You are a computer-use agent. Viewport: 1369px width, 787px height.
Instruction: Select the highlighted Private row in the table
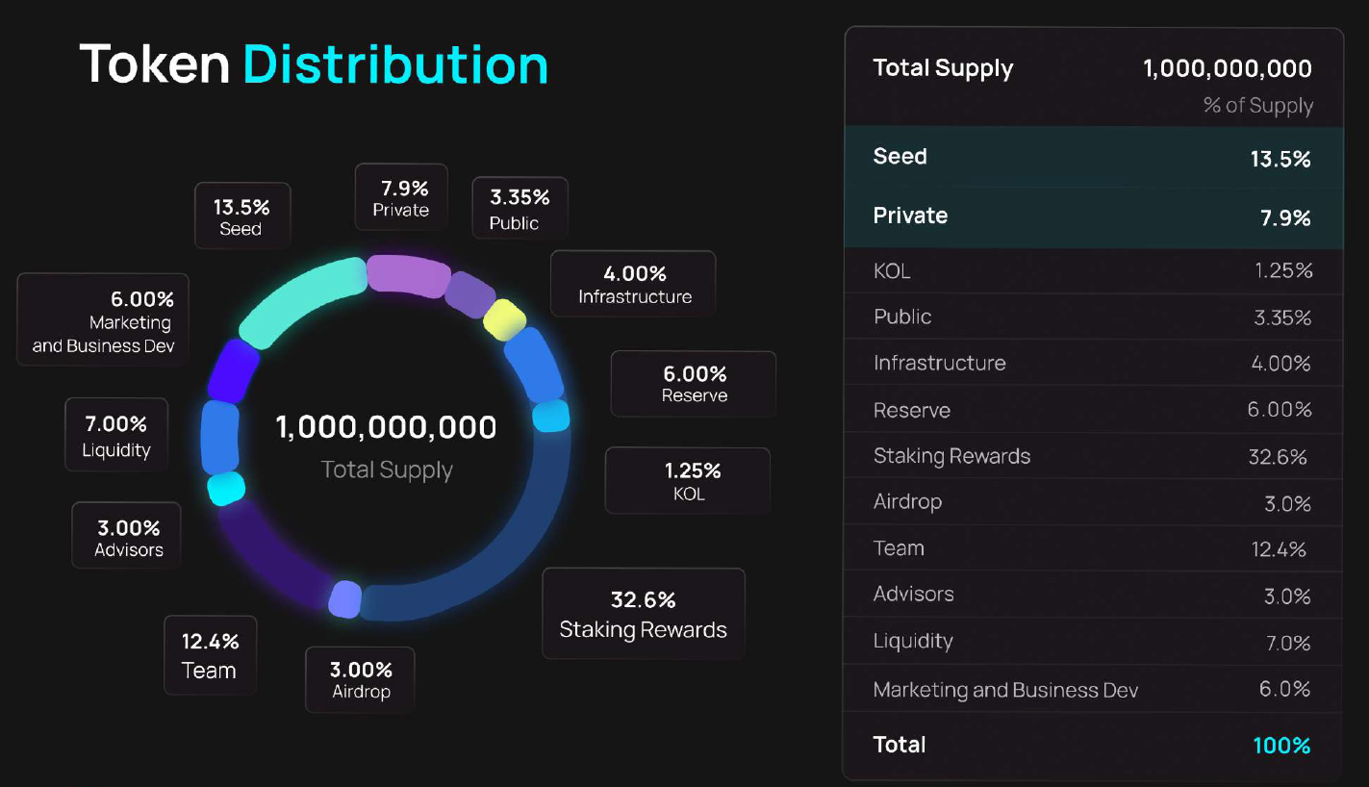(1092, 216)
